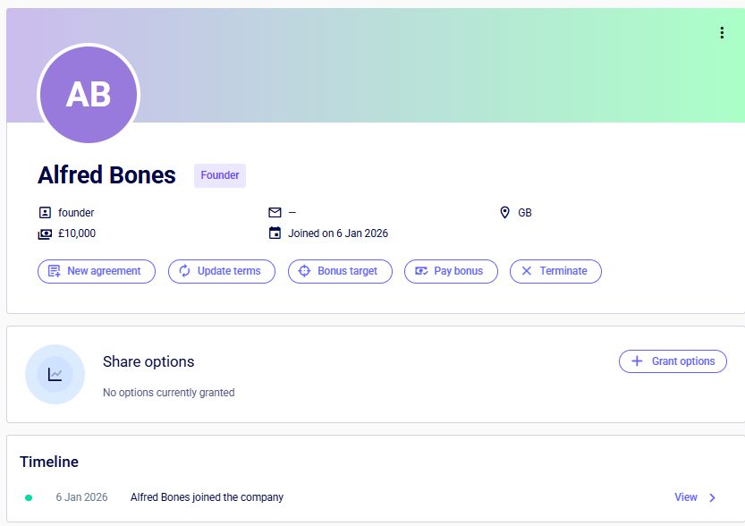The image size is (745, 526).
Task: Click the email envelope icon
Action: [x=275, y=213]
